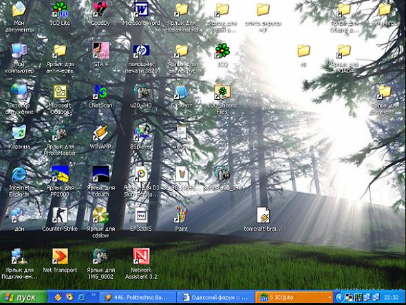Open the Блокнот notepad shortcut
This screenshot has height=305, width=406.
182,92
